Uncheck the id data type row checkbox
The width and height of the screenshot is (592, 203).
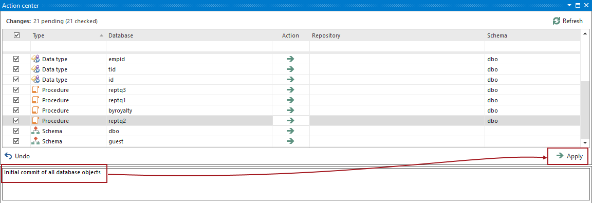[x=16, y=80]
